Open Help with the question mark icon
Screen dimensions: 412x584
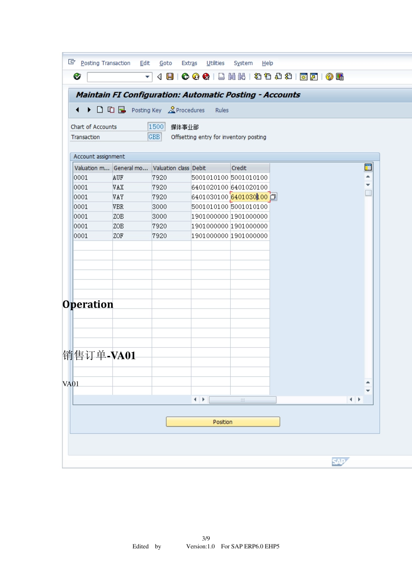[330, 77]
